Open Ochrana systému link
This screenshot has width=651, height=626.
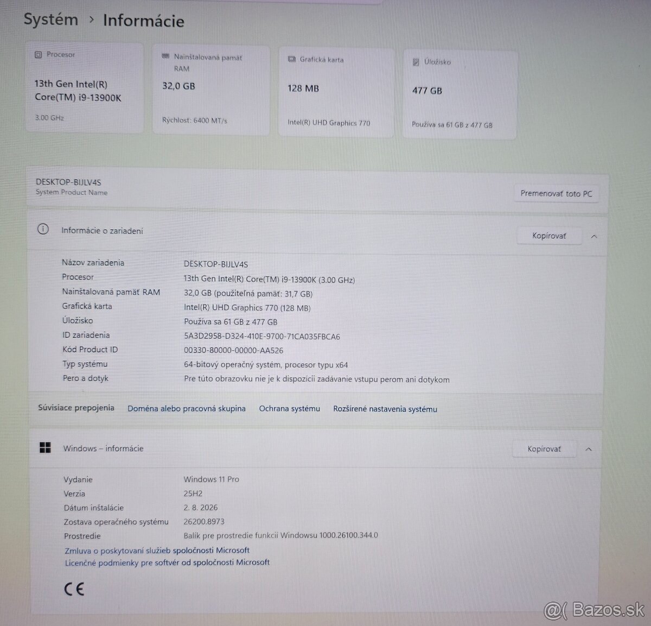point(290,408)
